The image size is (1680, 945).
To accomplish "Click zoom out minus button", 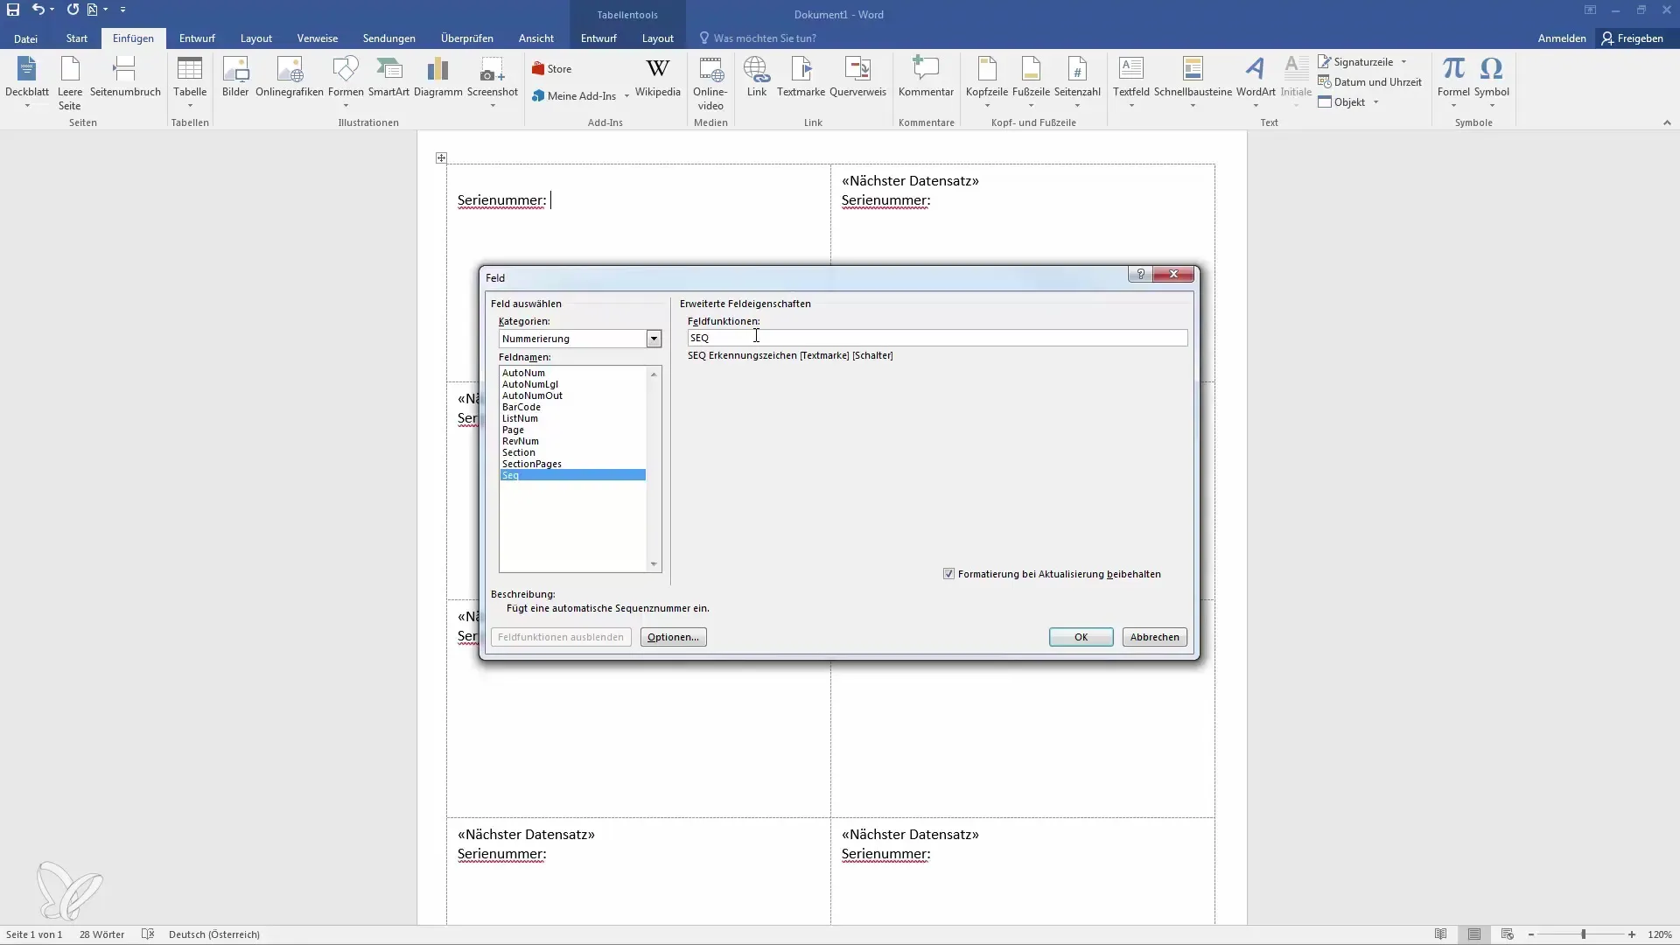I will tap(1531, 934).
